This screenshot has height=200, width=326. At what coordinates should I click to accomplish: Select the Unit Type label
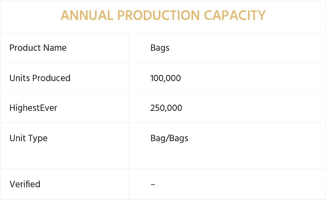pyautogui.click(x=28, y=138)
